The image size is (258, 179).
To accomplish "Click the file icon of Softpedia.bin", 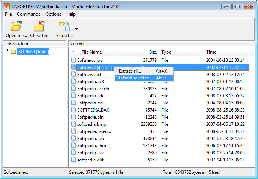I will click(73, 117).
